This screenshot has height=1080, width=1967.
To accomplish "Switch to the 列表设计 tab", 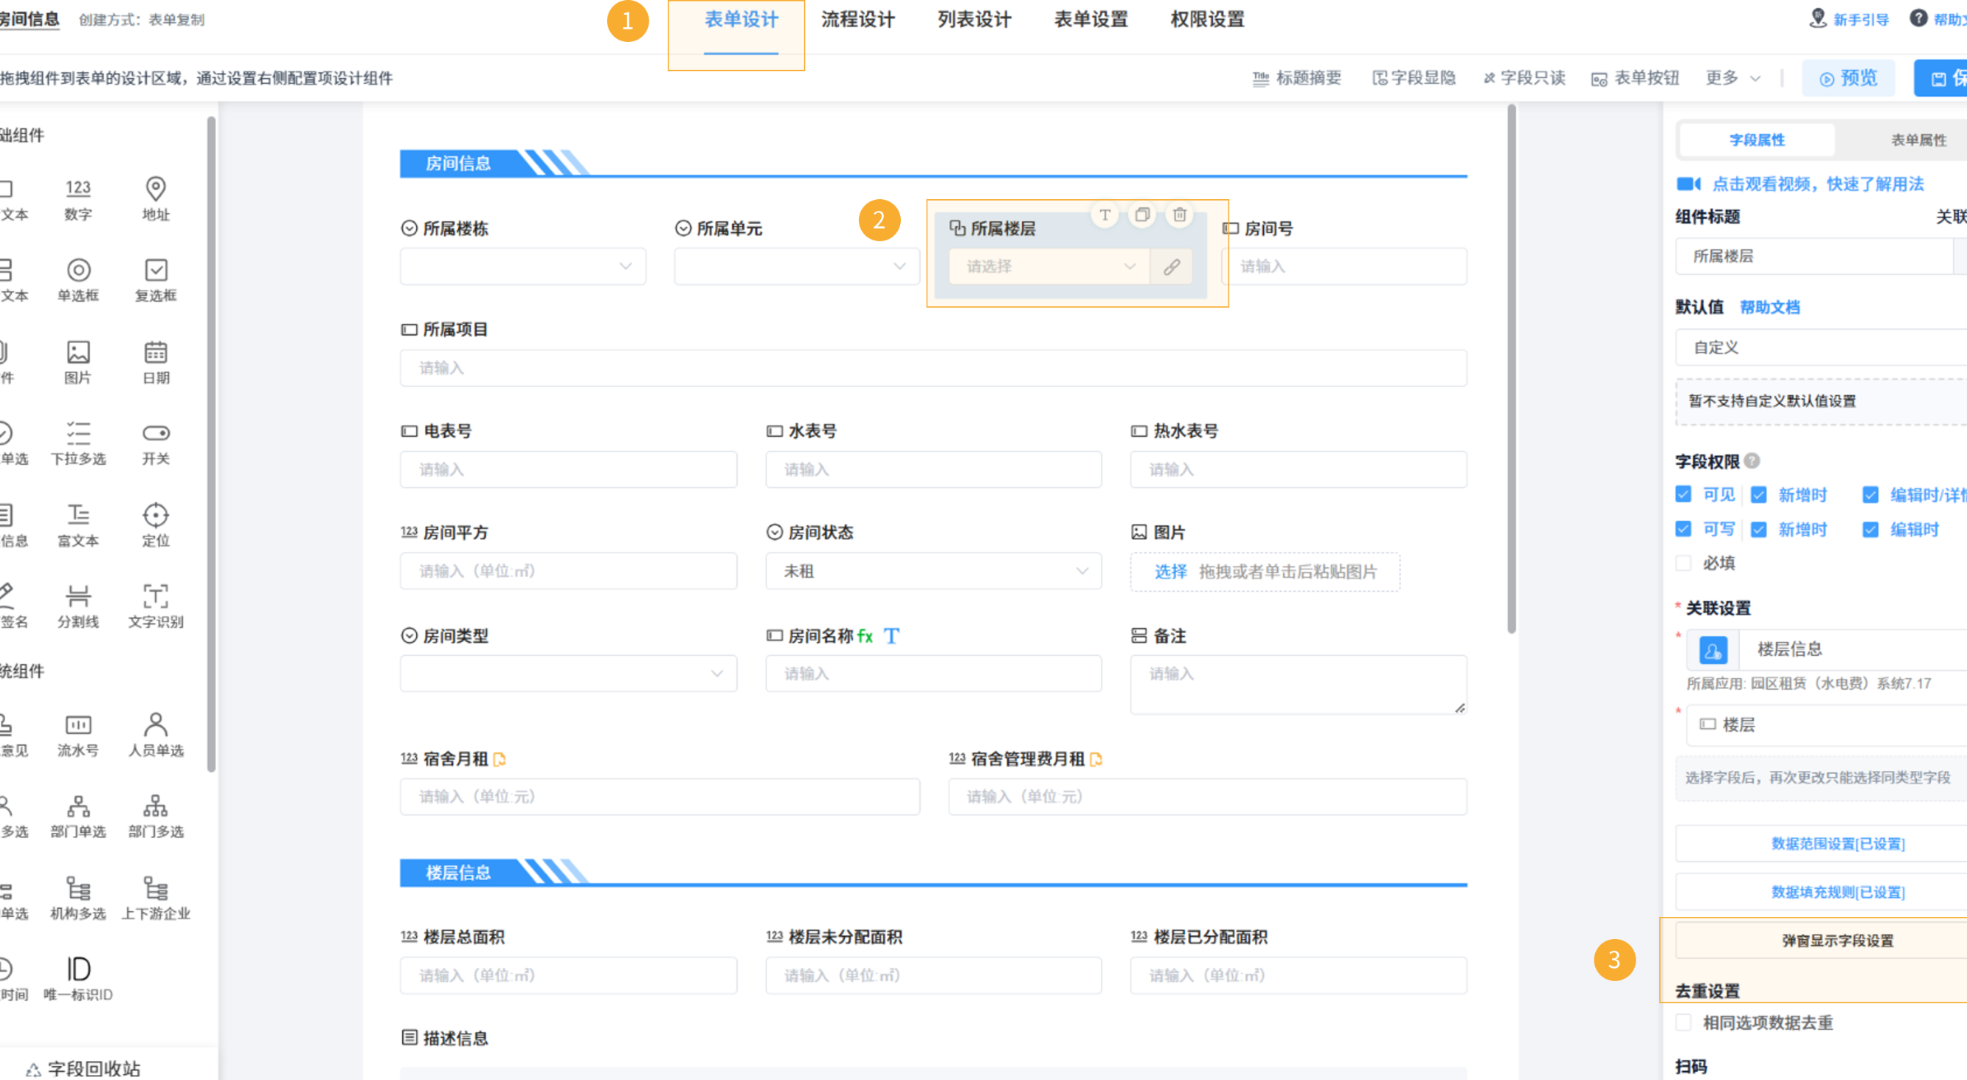I will pos(975,20).
